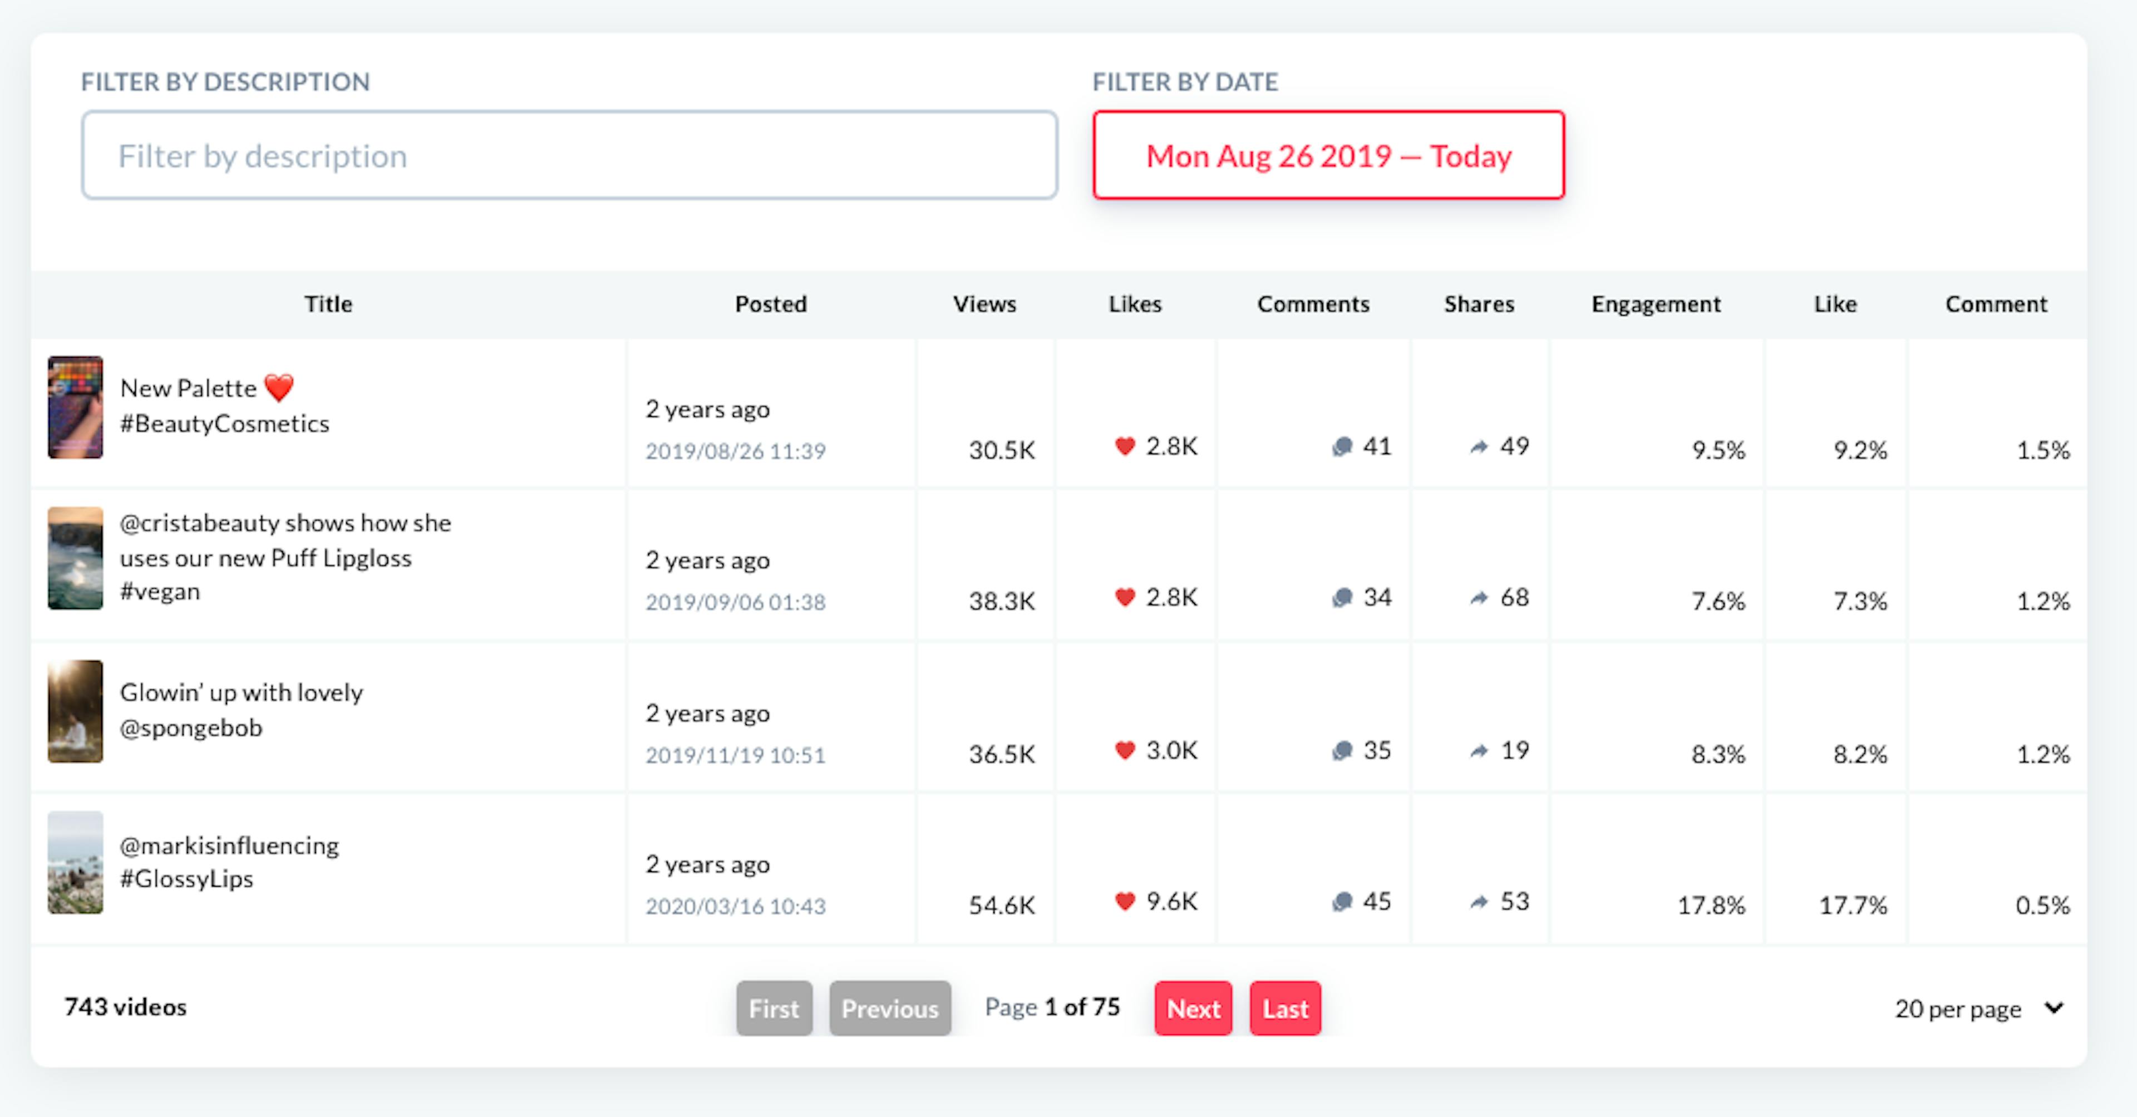Click the 54.6K views value
The width and height of the screenshot is (2137, 1117).
[x=1002, y=906]
